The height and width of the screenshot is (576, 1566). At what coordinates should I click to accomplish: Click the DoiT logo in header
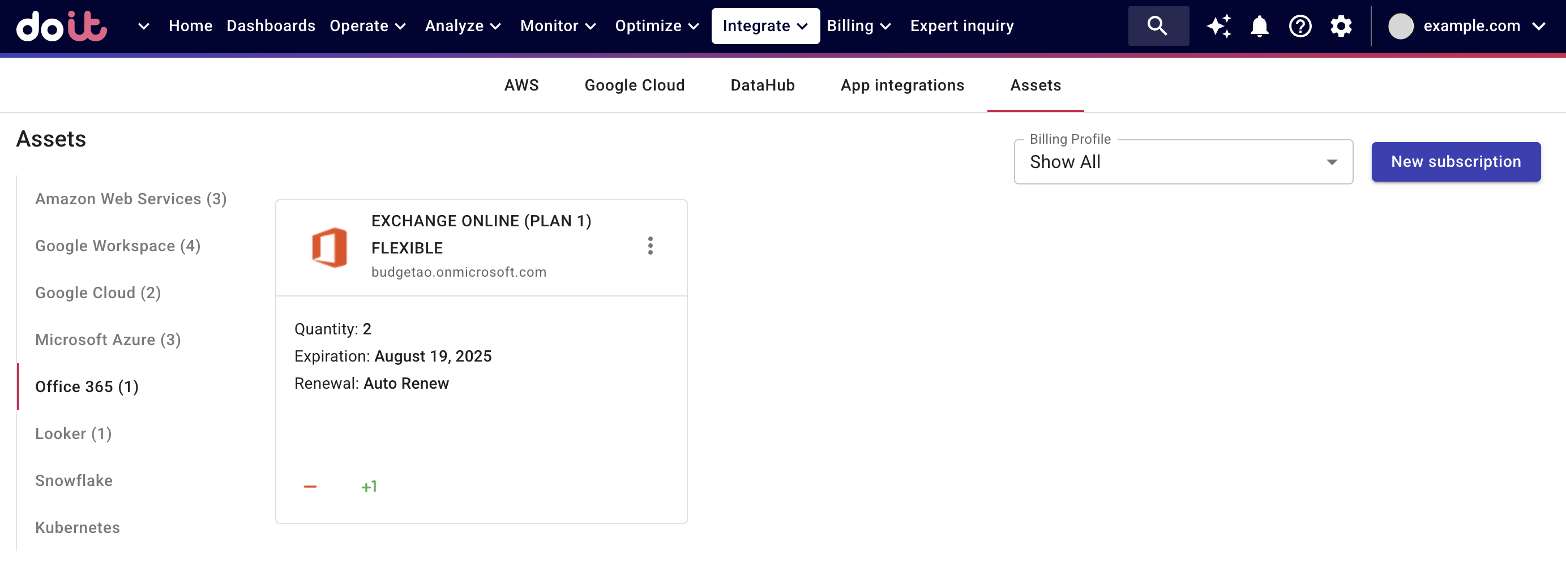[x=61, y=26]
